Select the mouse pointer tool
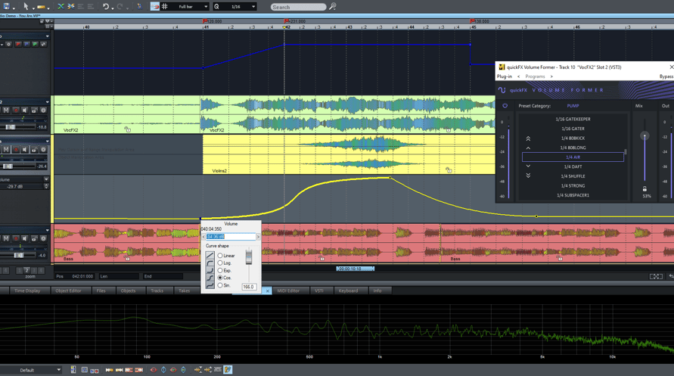This screenshot has height=376, width=674. [26, 7]
